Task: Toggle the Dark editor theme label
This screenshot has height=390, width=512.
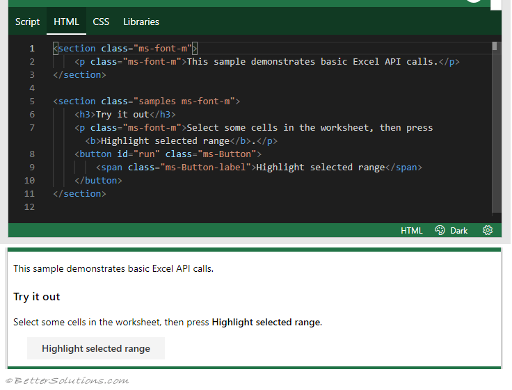Action: coord(459,230)
